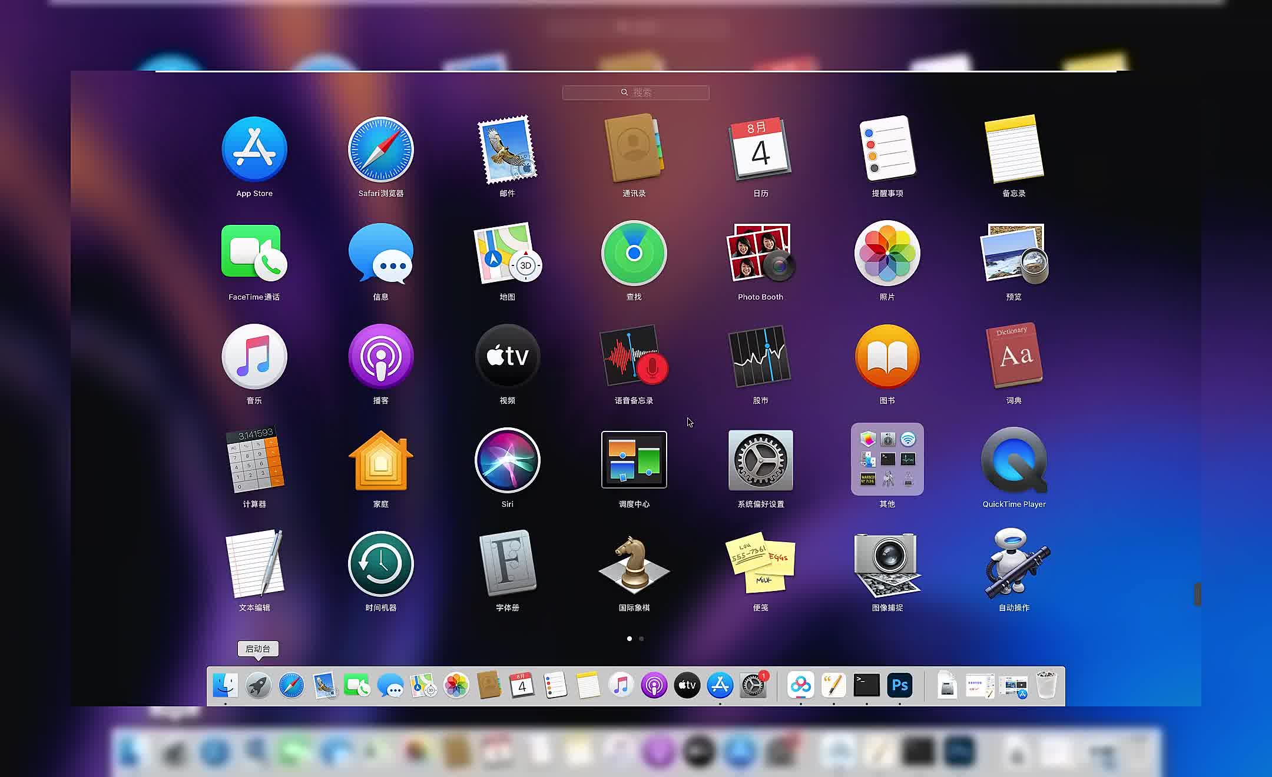Click the 搜索 search input field

pyautogui.click(x=636, y=92)
